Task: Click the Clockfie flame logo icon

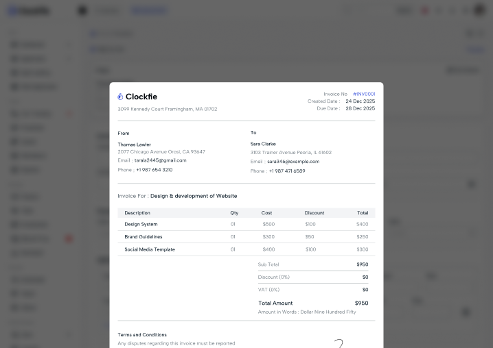Action: (x=120, y=97)
